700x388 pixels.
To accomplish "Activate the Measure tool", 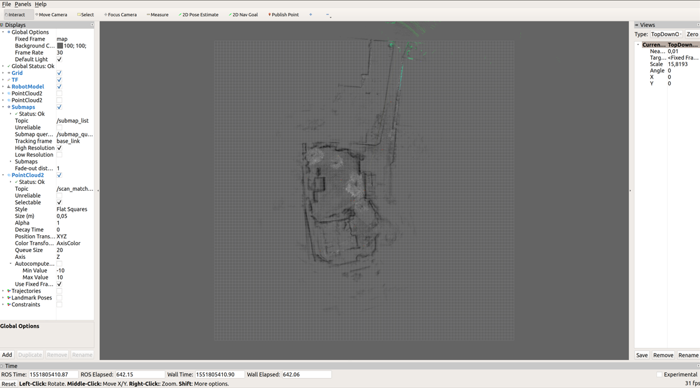I will click(x=157, y=14).
